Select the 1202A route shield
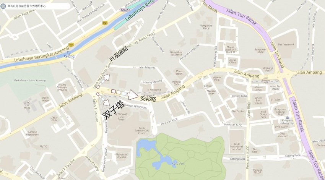Screen dimensions: 325x180 (124, 10)
